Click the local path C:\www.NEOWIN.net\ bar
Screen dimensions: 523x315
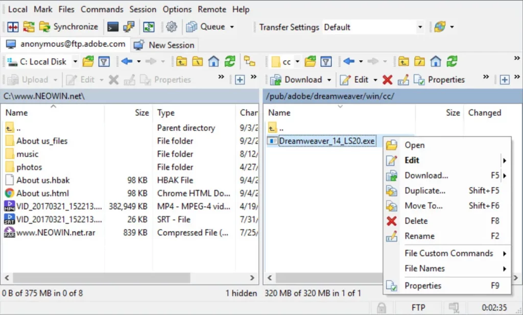pos(130,96)
